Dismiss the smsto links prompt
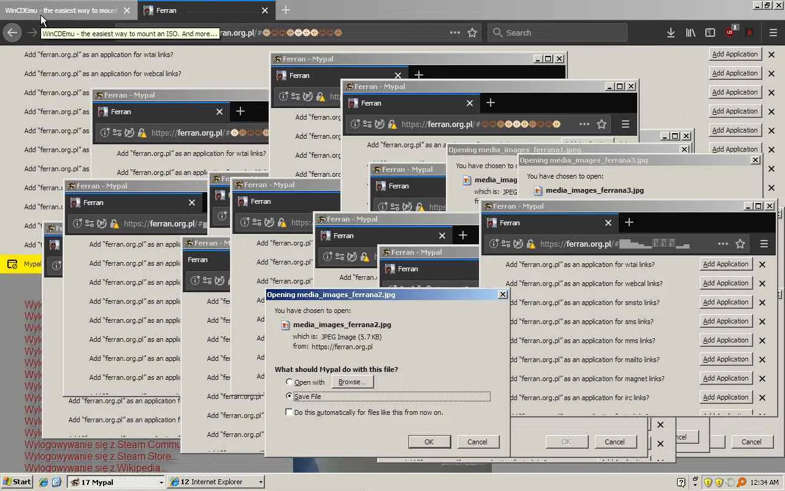This screenshot has height=491, width=785. [x=762, y=303]
